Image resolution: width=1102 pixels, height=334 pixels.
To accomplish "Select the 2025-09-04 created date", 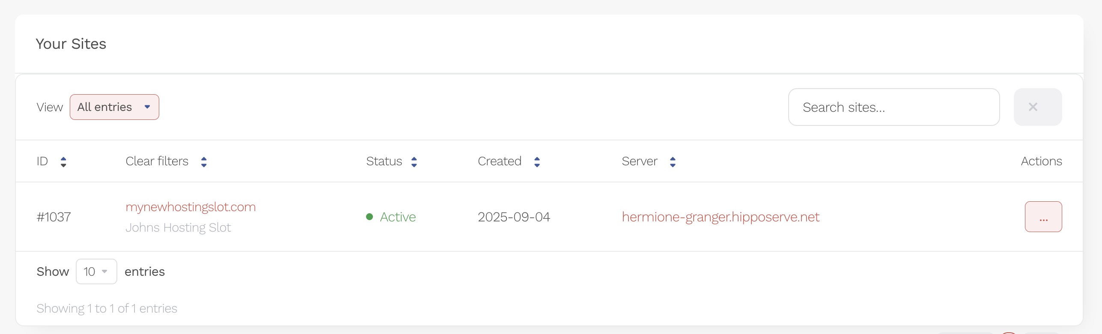I will click(514, 217).
